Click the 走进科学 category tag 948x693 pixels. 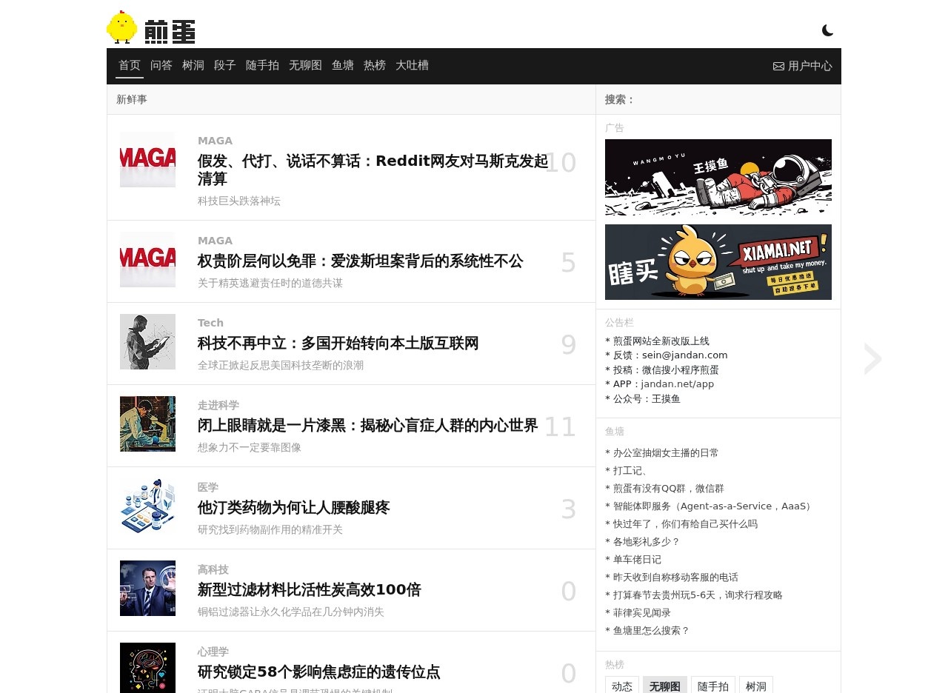tap(218, 405)
